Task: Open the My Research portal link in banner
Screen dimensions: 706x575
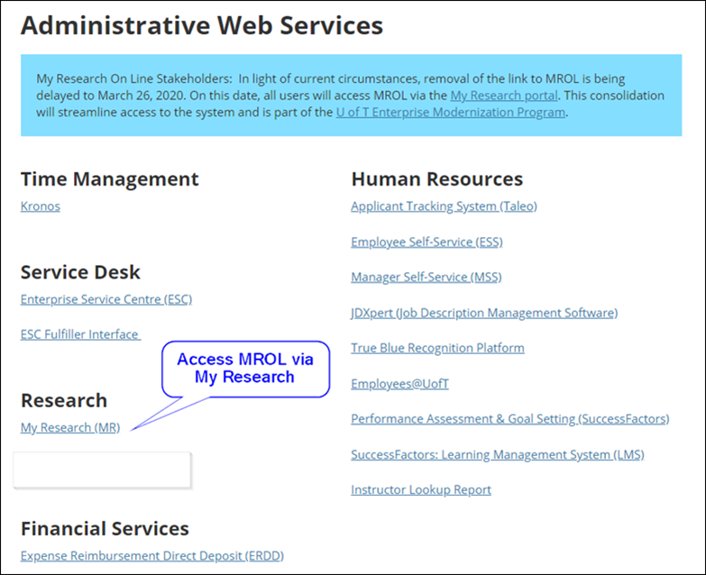Action: [504, 96]
